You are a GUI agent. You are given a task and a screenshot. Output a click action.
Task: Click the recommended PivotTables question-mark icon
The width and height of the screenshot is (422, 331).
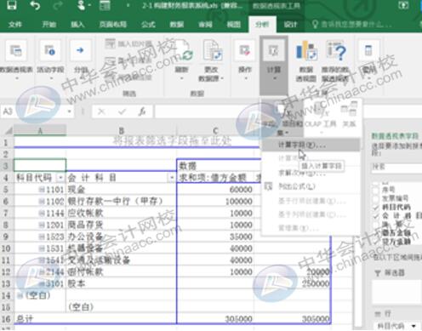pos(336,51)
